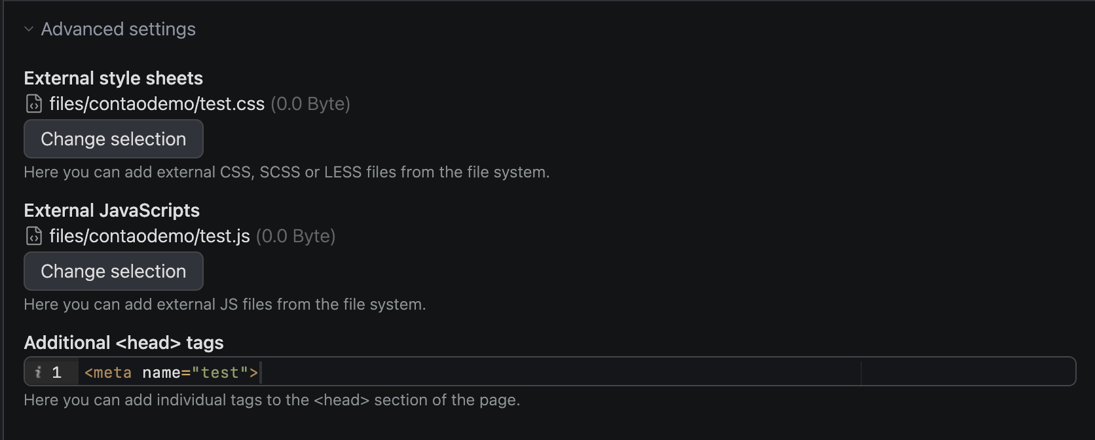1095x440 pixels.
Task: Click the External style sheets label
Action: tap(113, 78)
